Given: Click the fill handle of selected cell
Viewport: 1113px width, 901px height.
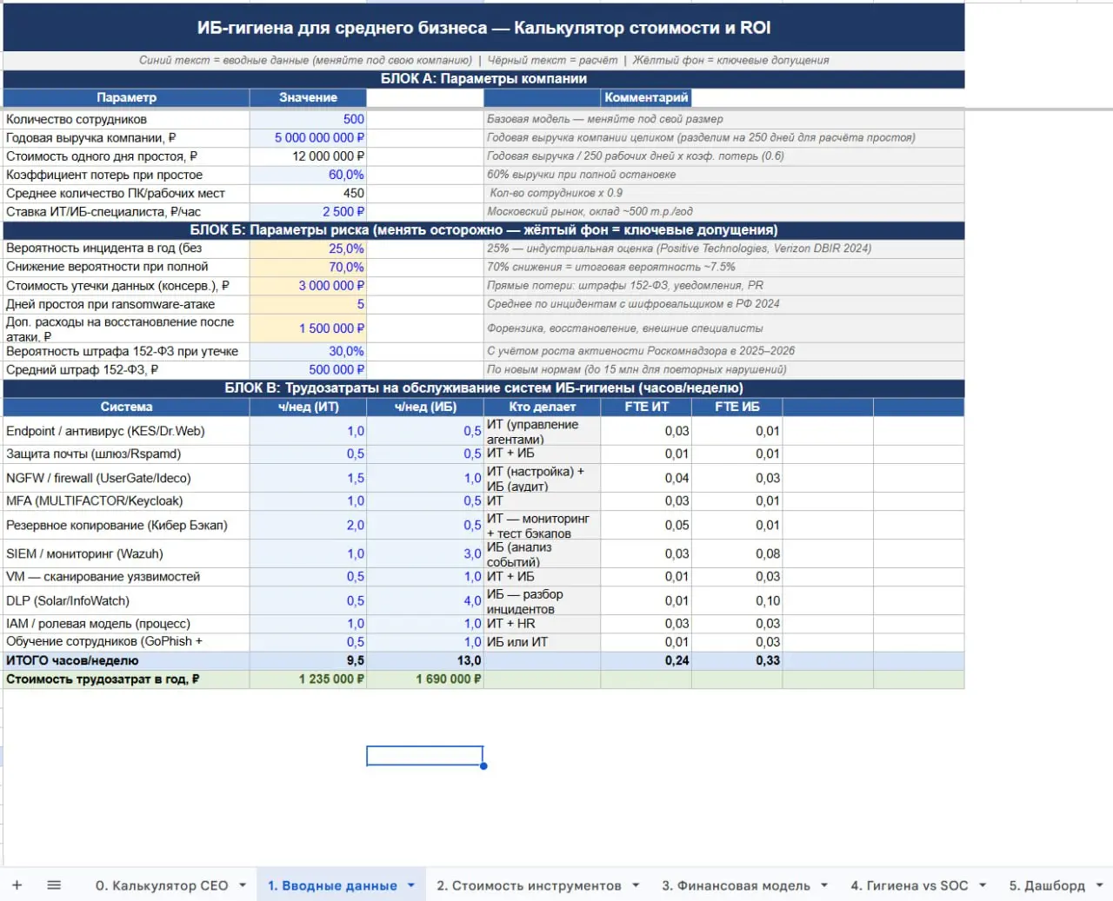Looking at the screenshot, I should click(x=483, y=765).
